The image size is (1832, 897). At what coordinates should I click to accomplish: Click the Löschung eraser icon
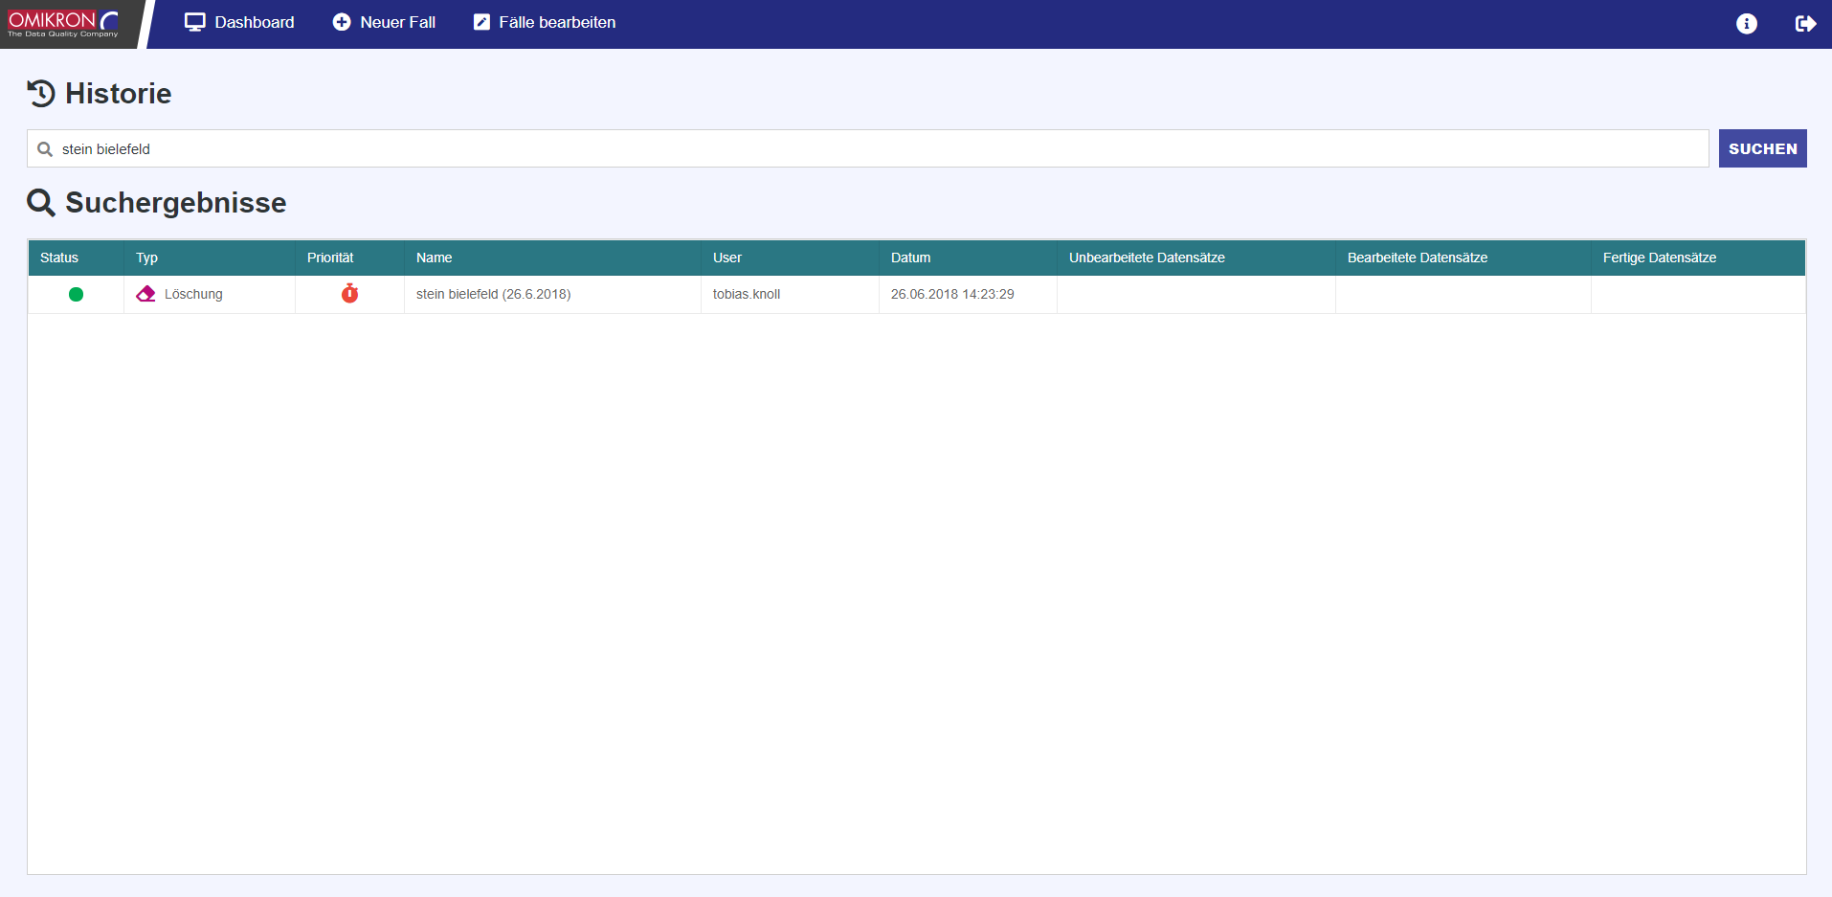tap(145, 294)
